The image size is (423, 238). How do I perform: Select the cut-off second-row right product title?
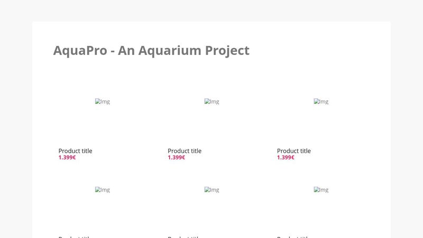click(294, 236)
